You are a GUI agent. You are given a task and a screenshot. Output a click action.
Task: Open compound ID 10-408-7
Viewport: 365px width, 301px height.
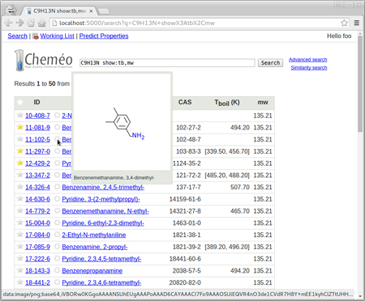(x=37, y=116)
